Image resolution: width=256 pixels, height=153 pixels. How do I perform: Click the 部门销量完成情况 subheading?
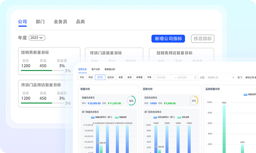click(x=90, y=112)
